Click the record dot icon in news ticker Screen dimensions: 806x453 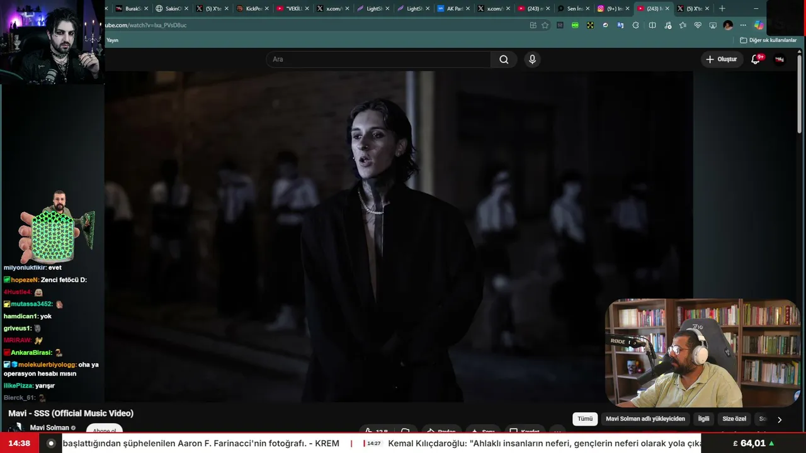51,443
